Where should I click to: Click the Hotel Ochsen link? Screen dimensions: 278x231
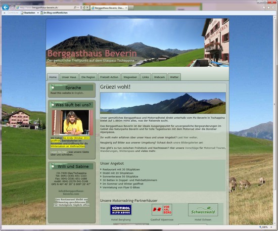(x=203, y=220)
